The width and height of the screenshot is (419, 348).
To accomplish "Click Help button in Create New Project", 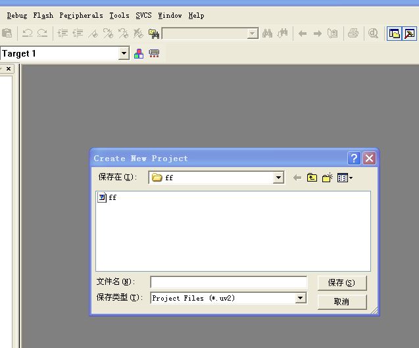I will [x=354, y=159].
